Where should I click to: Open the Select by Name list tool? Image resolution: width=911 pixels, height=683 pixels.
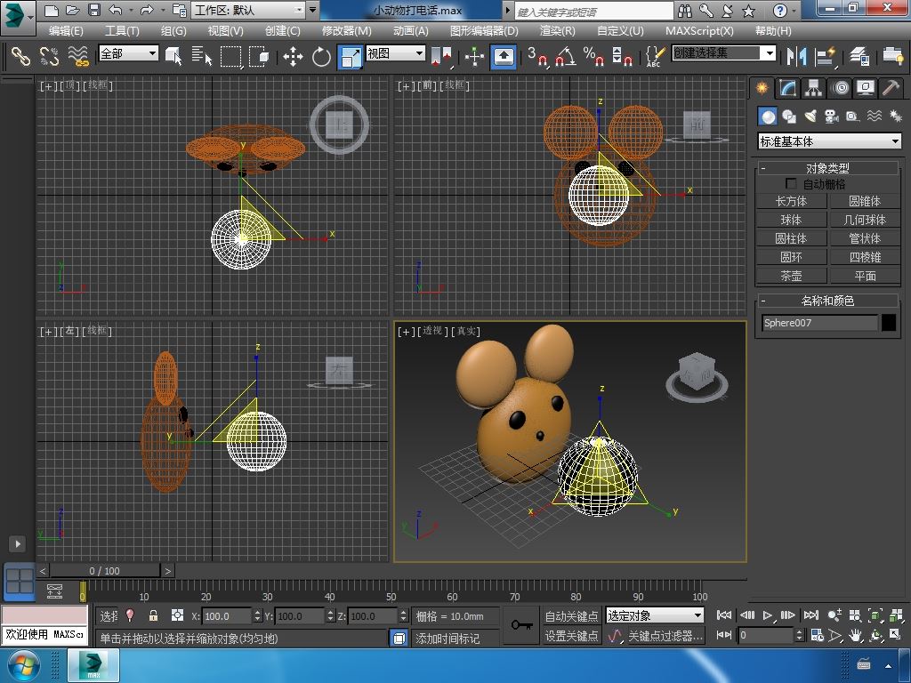[x=202, y=56]
